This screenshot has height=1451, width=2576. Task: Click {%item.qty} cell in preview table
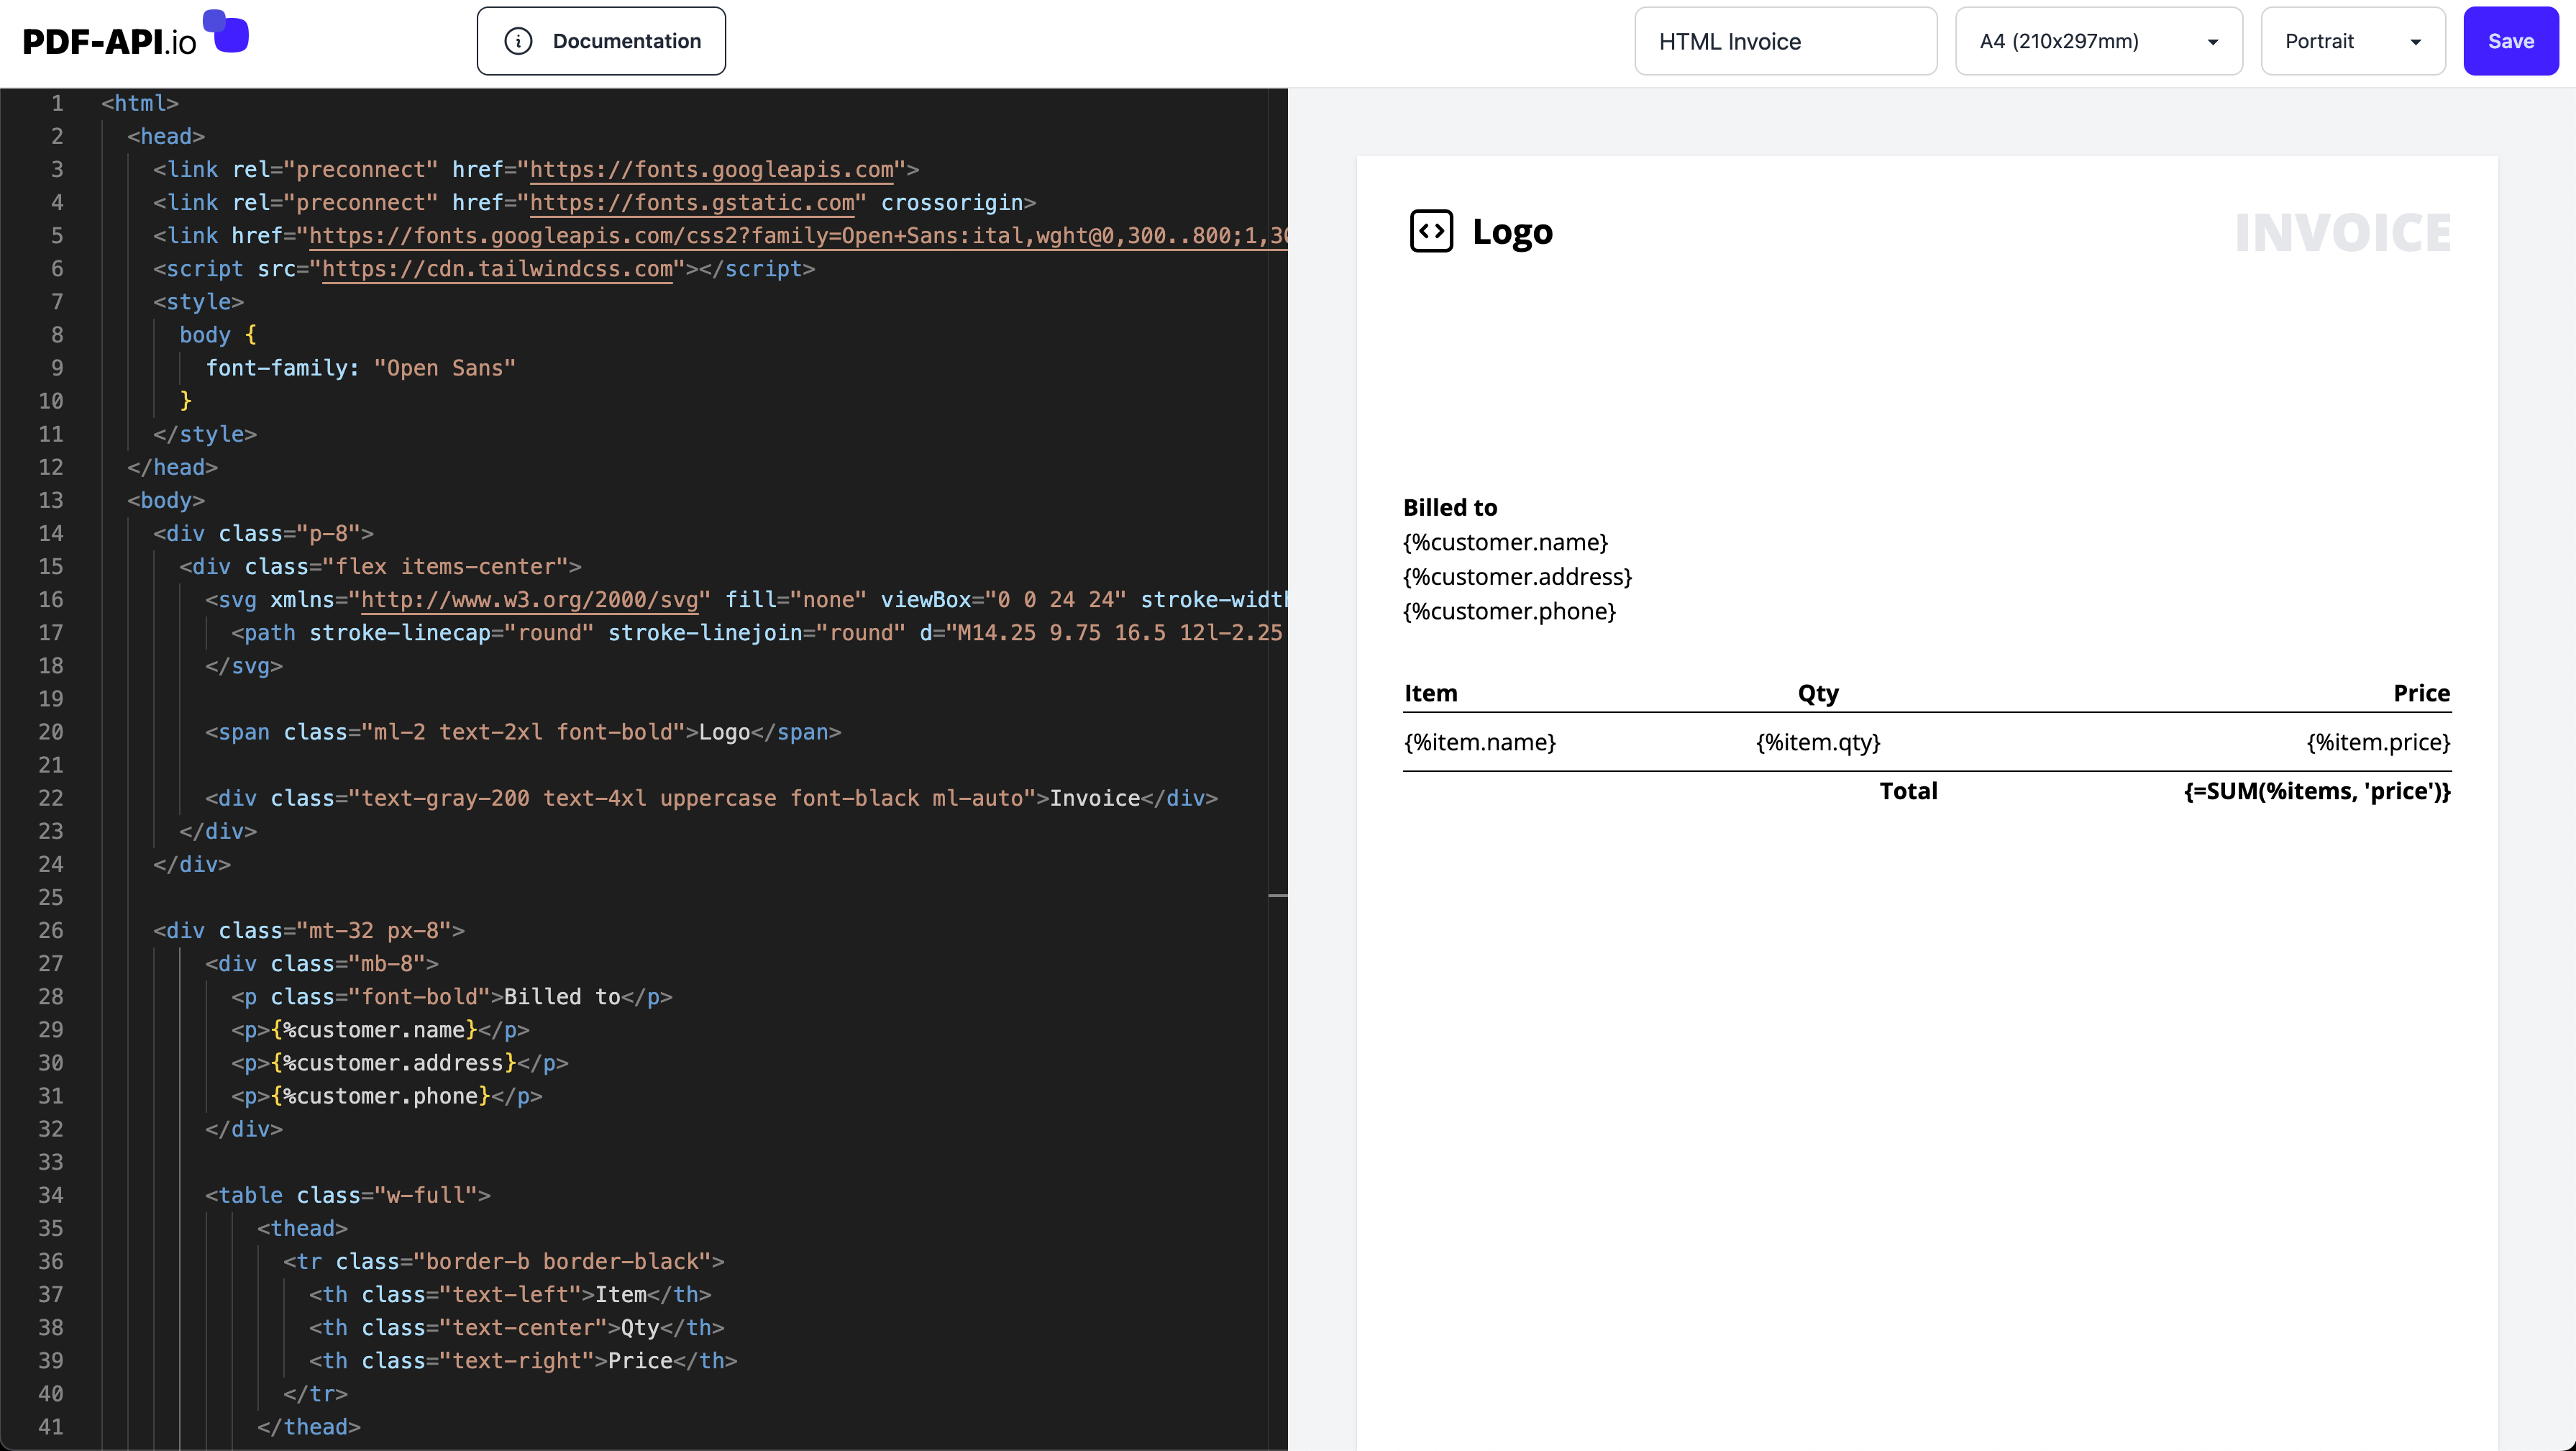point(1818,742)
